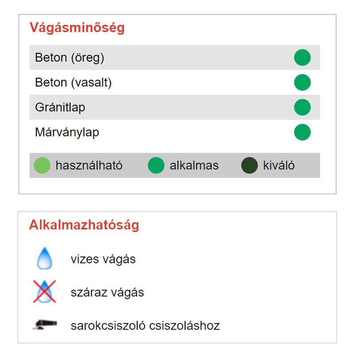Select the Gránitlap row label
This screenshot has height=355, width=355.
[60, 107]
